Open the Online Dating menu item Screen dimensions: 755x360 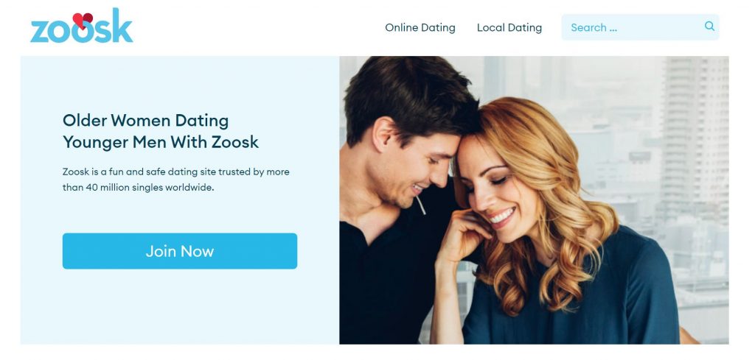pos(420,27)
